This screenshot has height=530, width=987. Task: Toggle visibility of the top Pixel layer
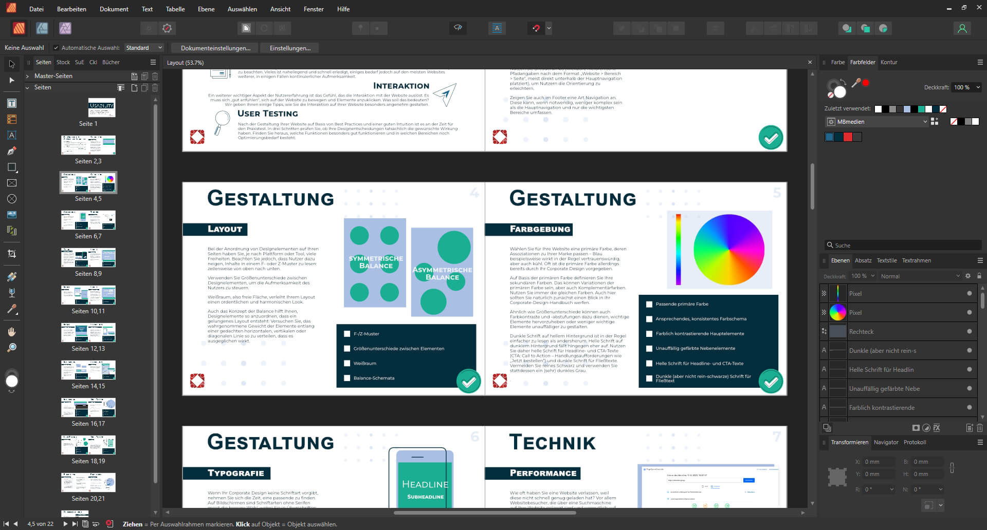click(x=969, y=294)
